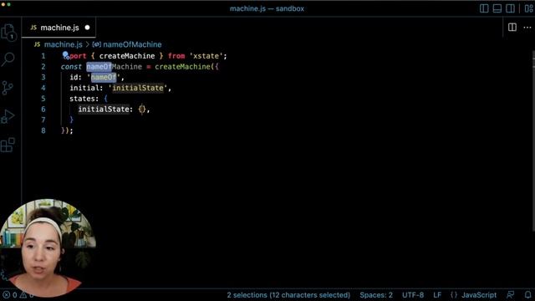Click the feedback icon in status bar
The height and width of the screenshot is (301, 535).
pyautogui.click(x=511, y=295)
